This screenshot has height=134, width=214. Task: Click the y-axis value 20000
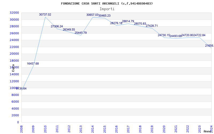tap(14, 54)
